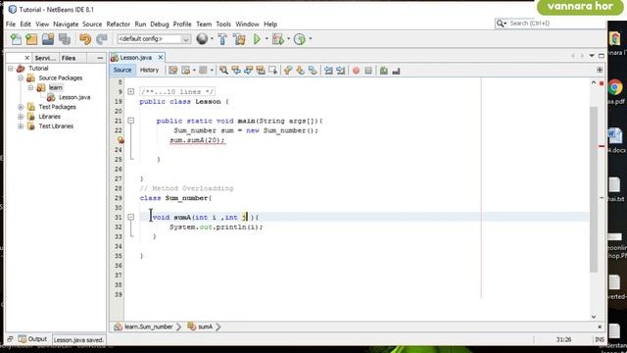
Task: Collapse the learn package node
Action: coord(30,87)
